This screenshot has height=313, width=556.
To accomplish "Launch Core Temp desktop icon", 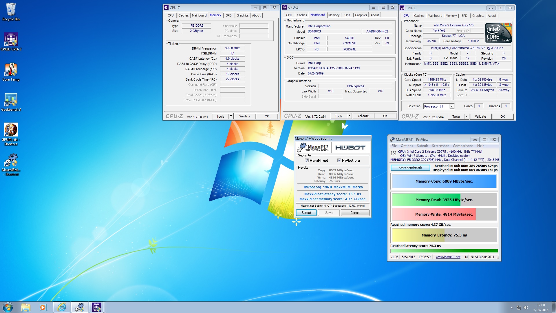I will (x=11, y=72).
